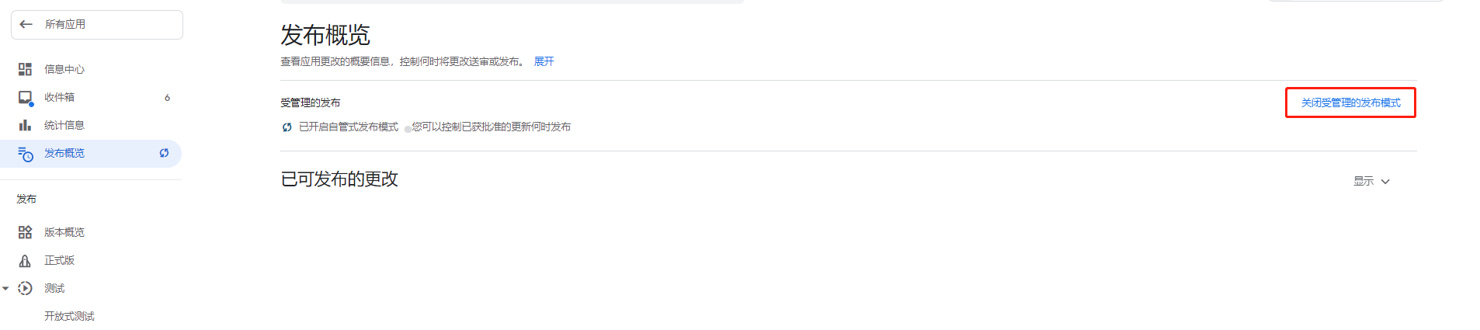Click the 发布概览 clock icon
Screen dimensions: 1480x330
(x=26, y=154)
